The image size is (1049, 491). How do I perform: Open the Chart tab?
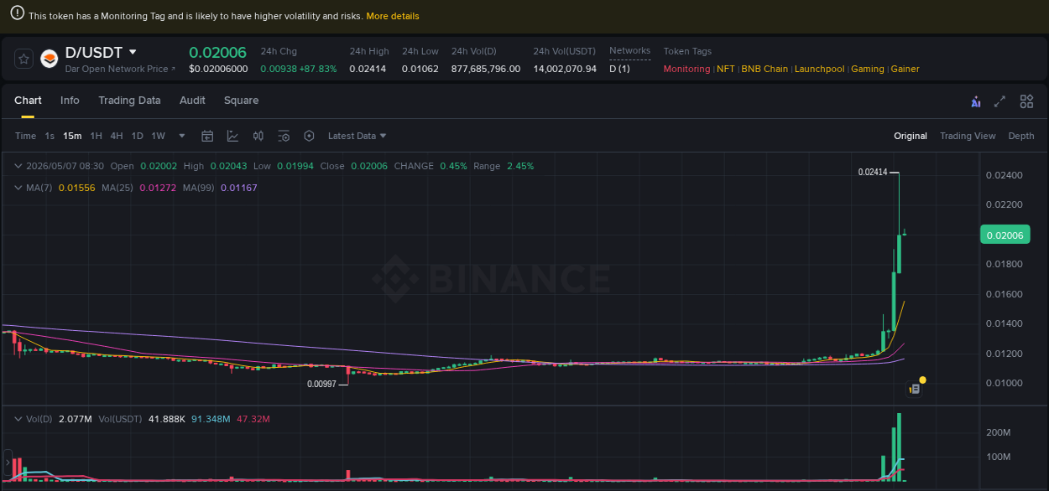coord(28,101)
